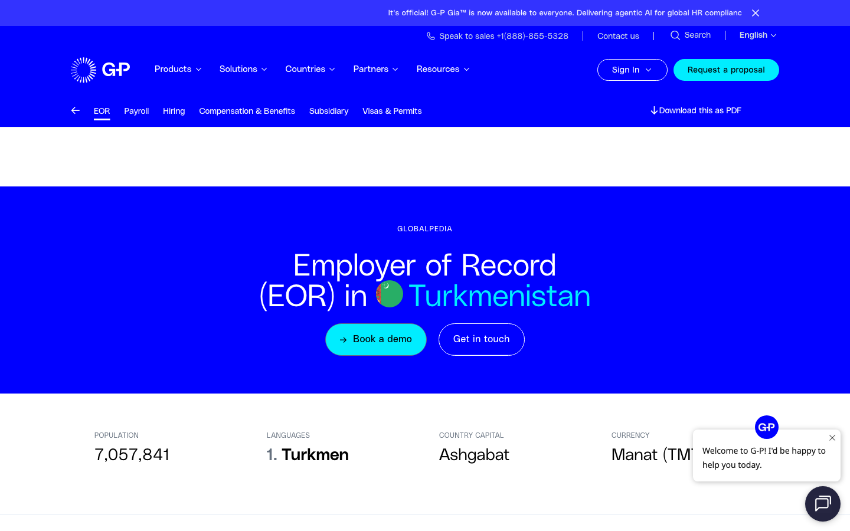Click the Manat currency value
The image size is (850, 531).
point(652,455)
